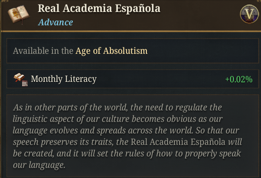Click "be created, and it will set" line
The width and height of the screenshot is (261, 178).
tap(127, 153)
